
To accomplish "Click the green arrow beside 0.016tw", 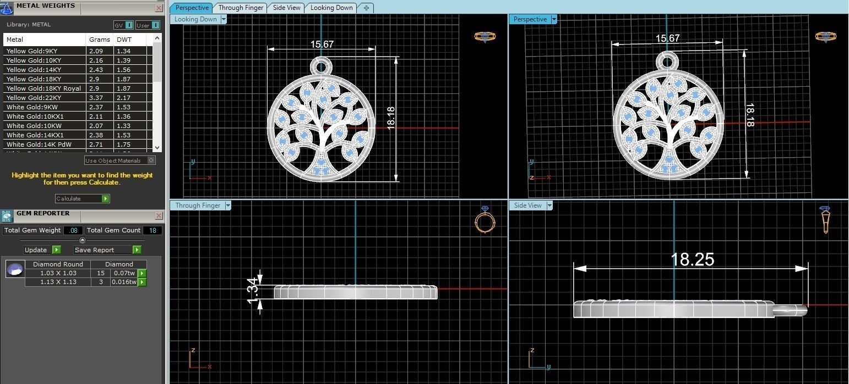I will [x=141, y=282].
